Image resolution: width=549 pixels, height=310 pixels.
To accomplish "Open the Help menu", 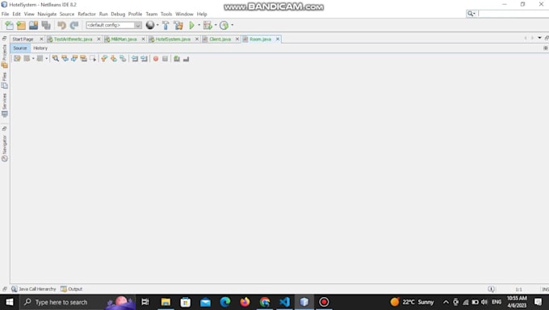I will pyautogui.click(x=202, y=14).
